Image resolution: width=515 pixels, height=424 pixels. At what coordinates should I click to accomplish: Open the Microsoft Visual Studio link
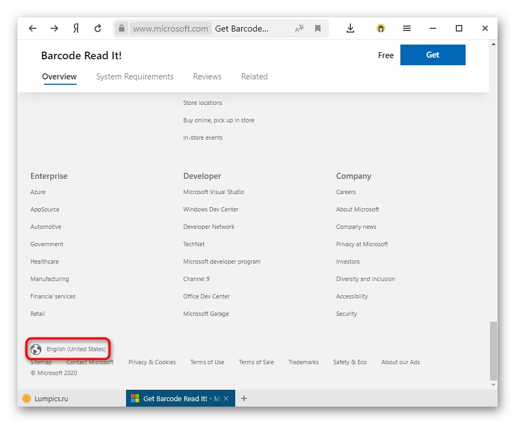(x=213, y=192)
